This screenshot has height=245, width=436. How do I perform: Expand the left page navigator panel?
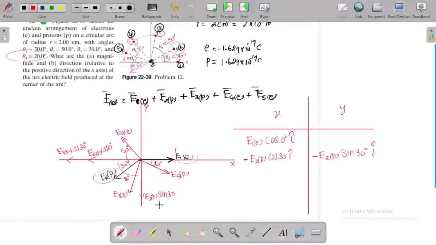4,34
